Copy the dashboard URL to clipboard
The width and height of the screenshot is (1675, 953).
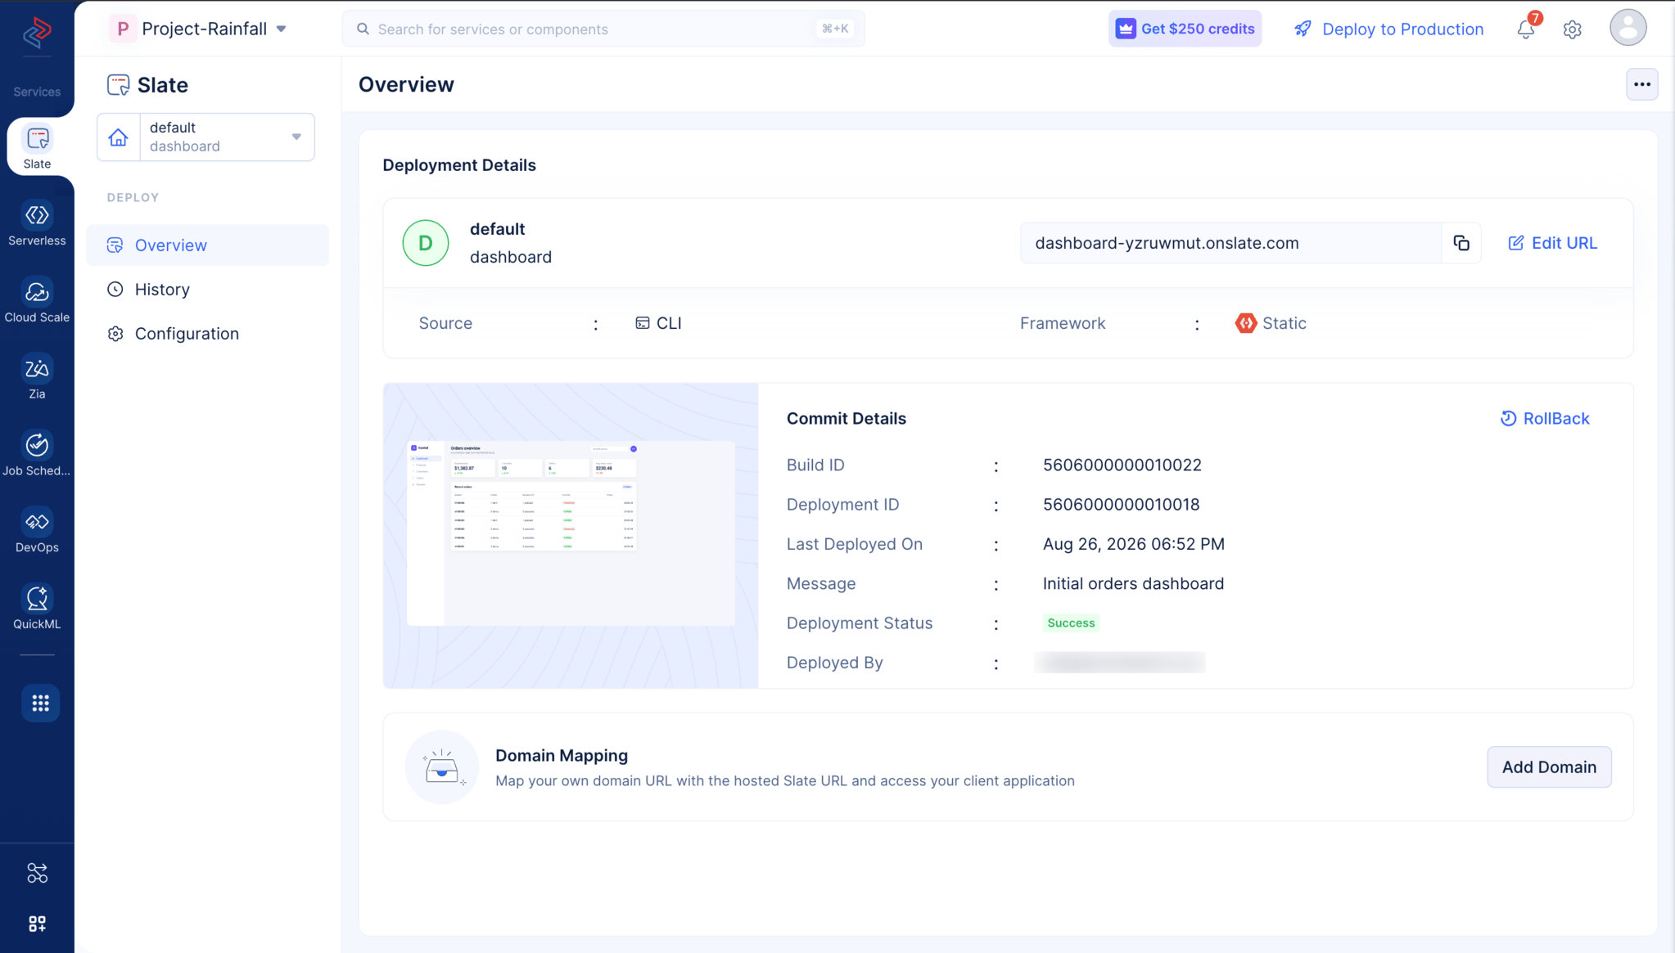point(1461,243)
